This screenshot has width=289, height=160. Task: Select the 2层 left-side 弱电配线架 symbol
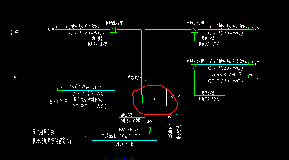(114, 29)
